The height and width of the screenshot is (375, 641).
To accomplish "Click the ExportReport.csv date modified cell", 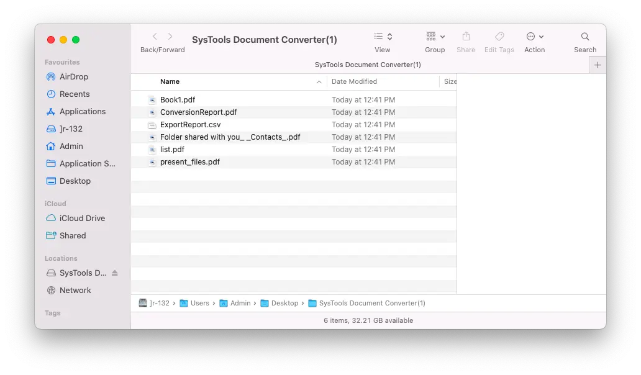I will click(363, 125).
